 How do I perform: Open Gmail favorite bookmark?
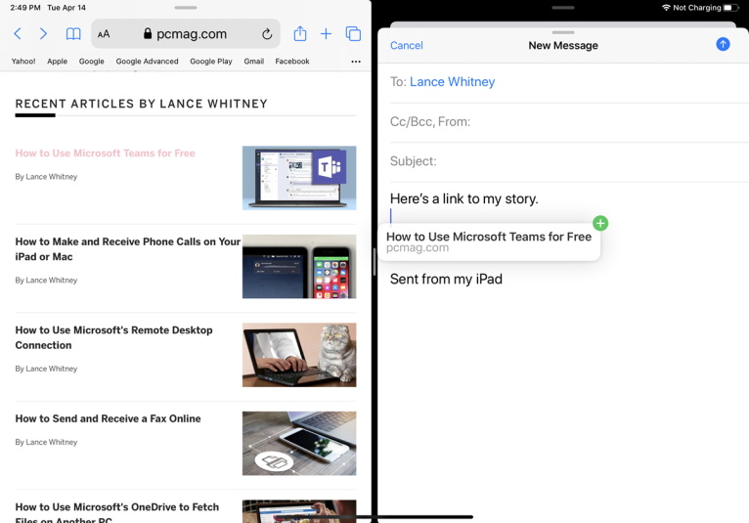tap(254, 62)
